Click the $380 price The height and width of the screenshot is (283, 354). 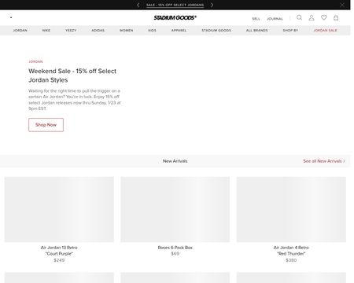tap(291, 260)
